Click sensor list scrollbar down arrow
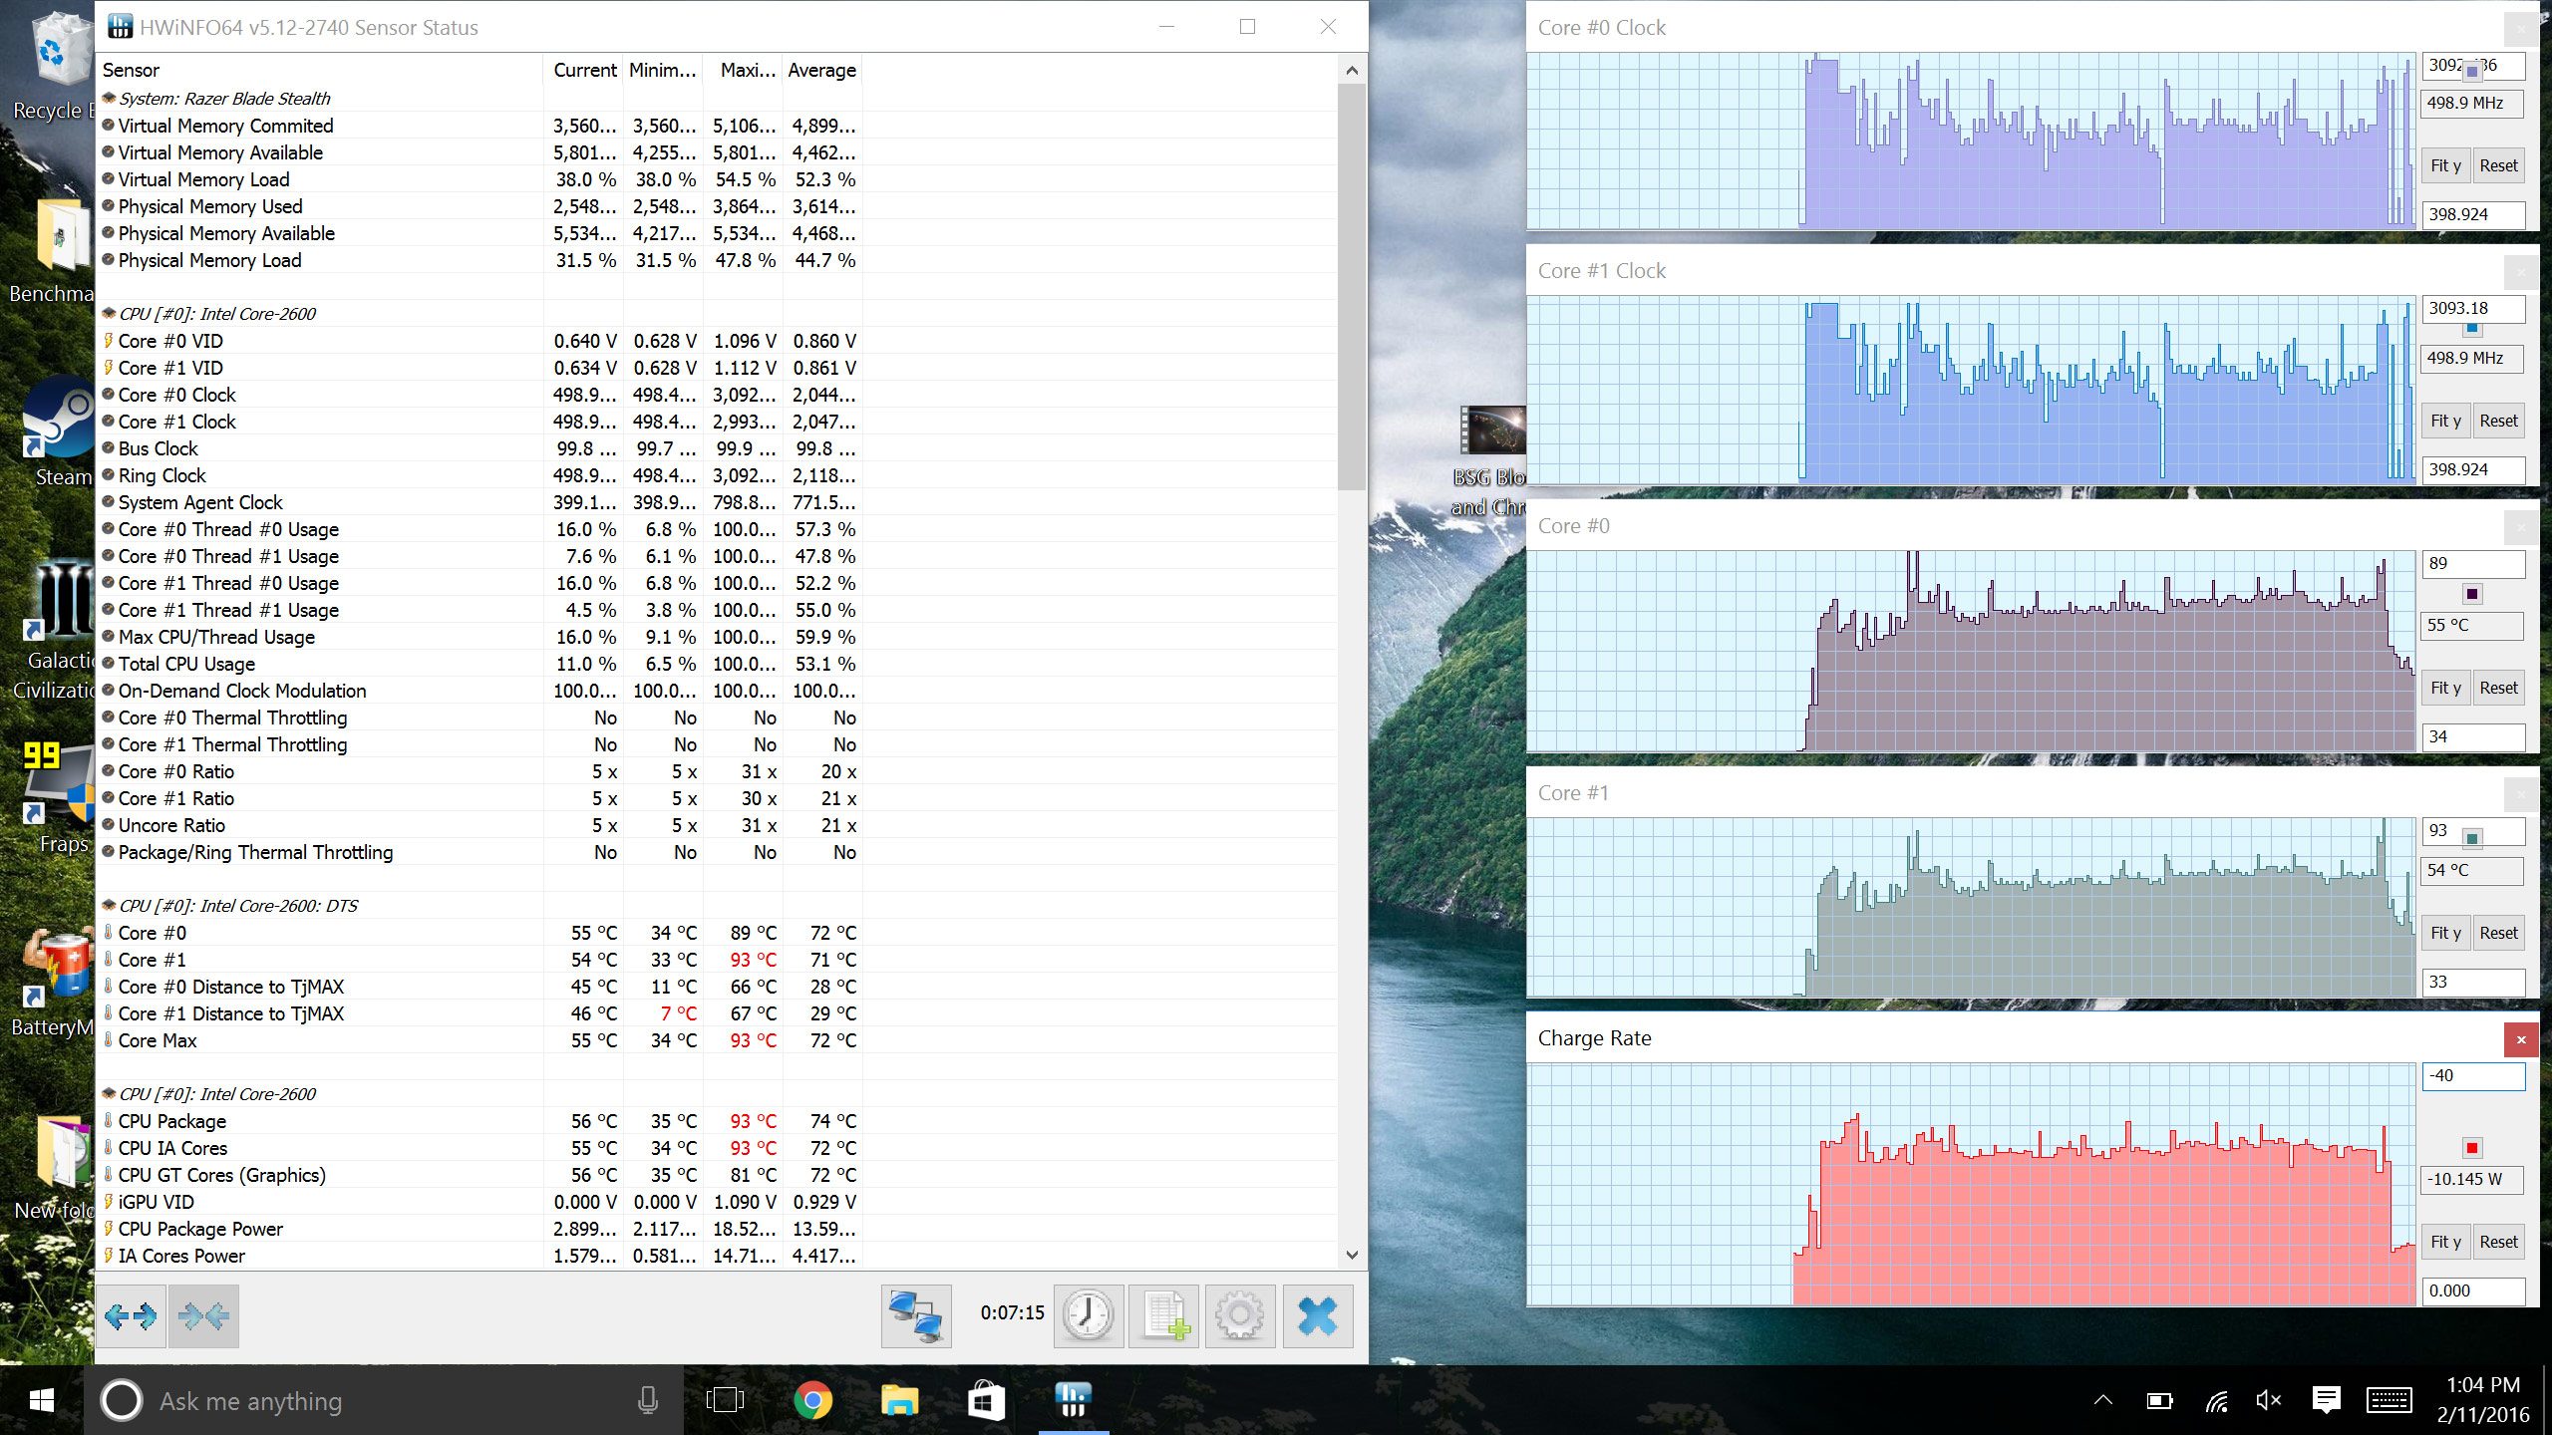This screenshot has width=2552, height=1435. point(1352,1255)
